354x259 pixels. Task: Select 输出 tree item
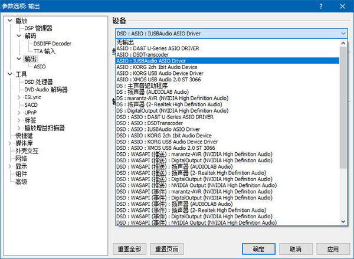pos(30,59)
